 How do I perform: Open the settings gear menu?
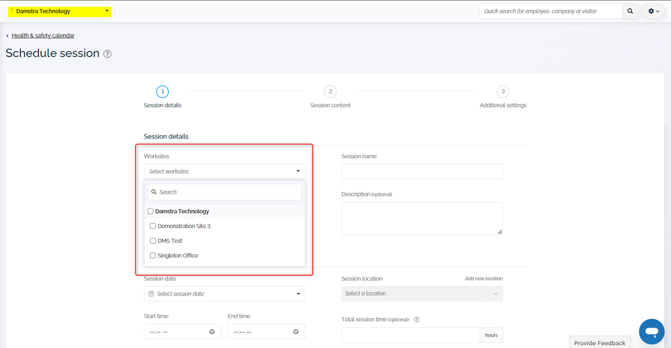click(653, 11)
